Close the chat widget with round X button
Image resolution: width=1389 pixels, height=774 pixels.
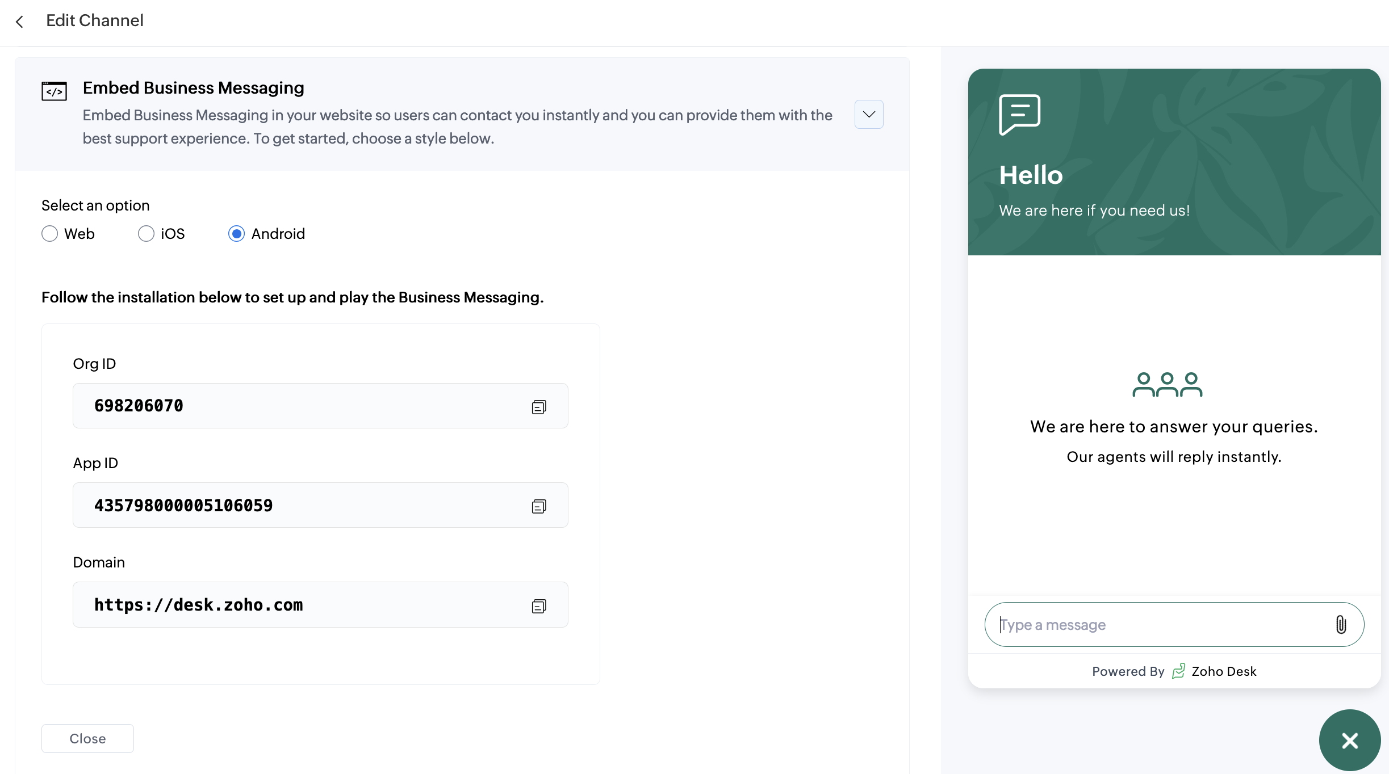[1349, 740]
